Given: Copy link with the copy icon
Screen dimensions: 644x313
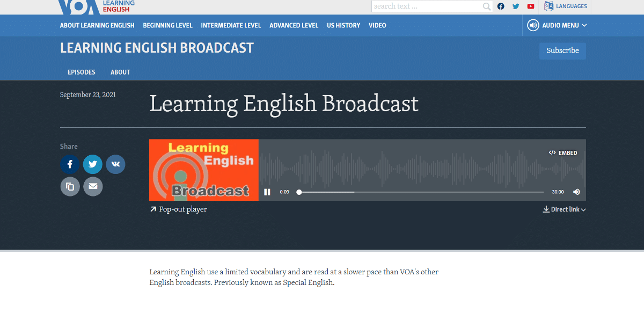Looking at the screenshot, I should point(70,186).
